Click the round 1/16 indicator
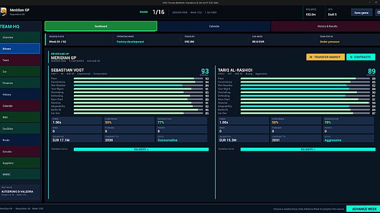Image resolution: width=380 pixels, height=213 pixels. [159, 12]
